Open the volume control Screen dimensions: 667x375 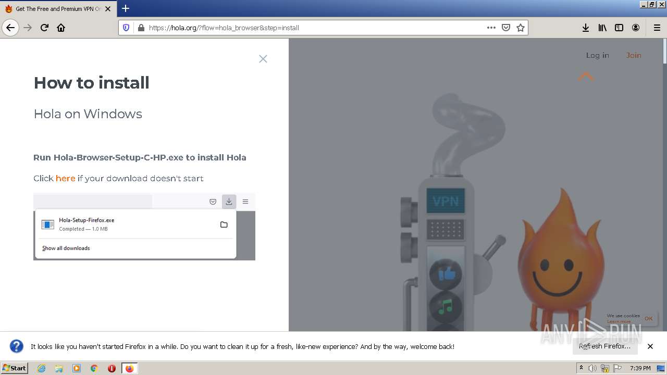[x=592, y=368]
